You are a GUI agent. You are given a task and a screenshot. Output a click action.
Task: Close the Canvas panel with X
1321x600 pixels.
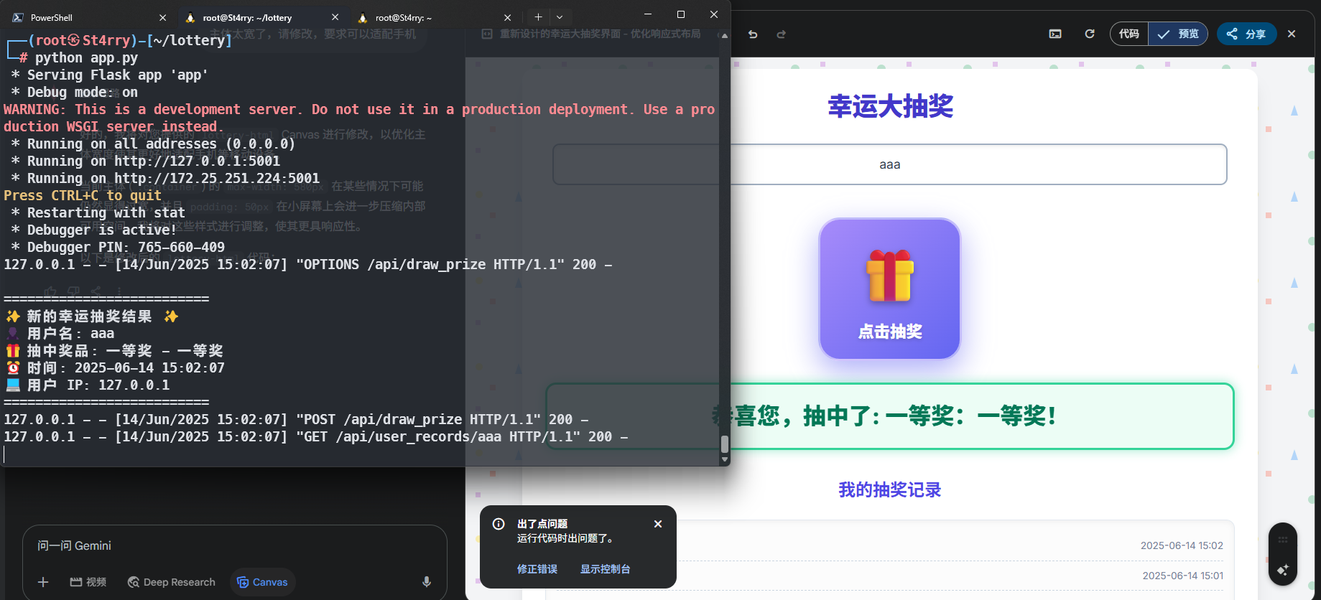(x=1292, y=34)
